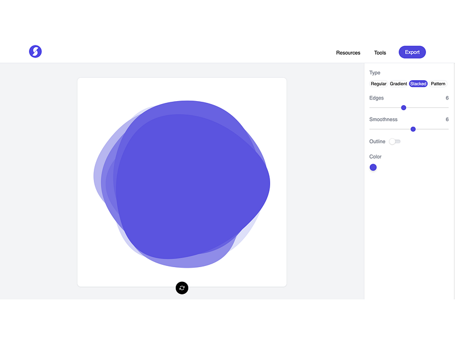
Task: Click the Smoothness slider handle
Action: pos(413,130)
